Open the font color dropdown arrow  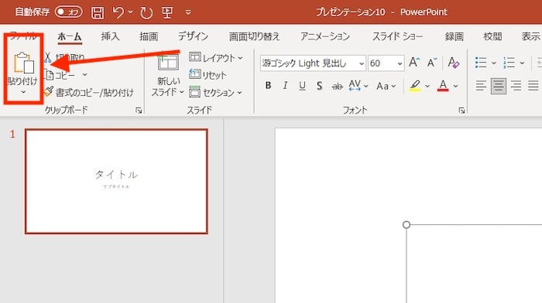[x=455, y=86]
